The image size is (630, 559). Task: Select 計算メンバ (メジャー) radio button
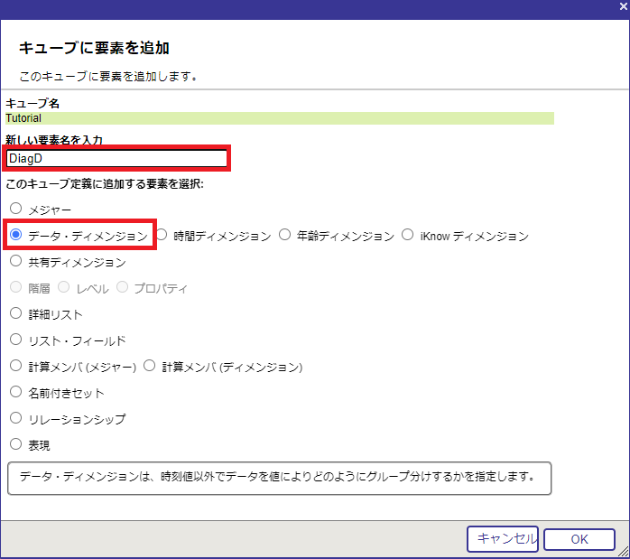pos(16,366)
